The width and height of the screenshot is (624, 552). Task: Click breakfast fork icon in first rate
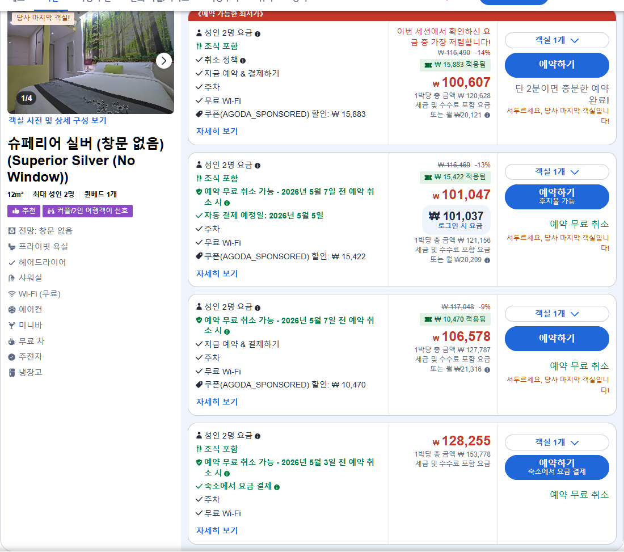[x=199, y=46]
